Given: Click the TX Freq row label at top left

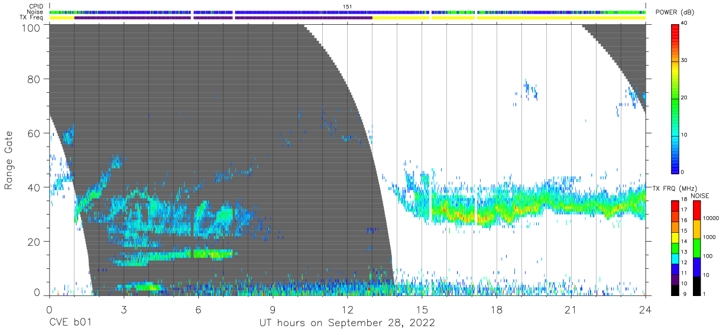Looking at the screenshot, I should [x=32, y=17].
